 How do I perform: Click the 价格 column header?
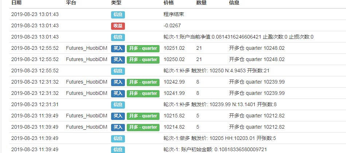pyautogui.click(x=169, y=3)
